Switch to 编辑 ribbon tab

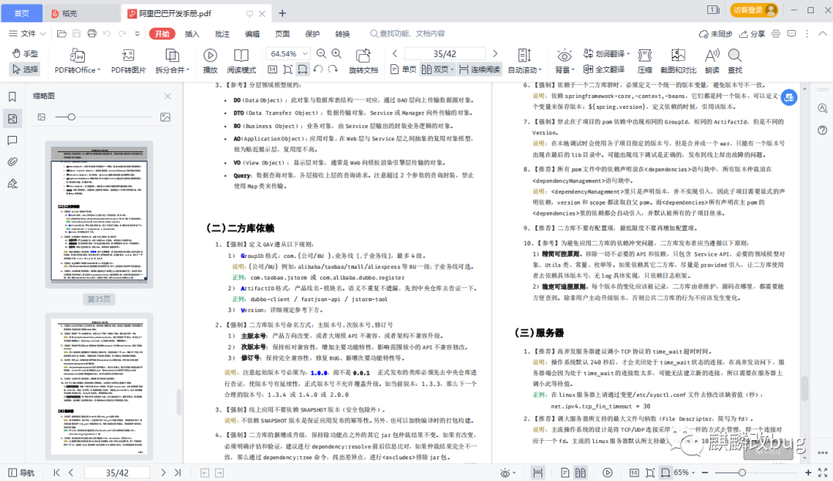click(252, 34)
